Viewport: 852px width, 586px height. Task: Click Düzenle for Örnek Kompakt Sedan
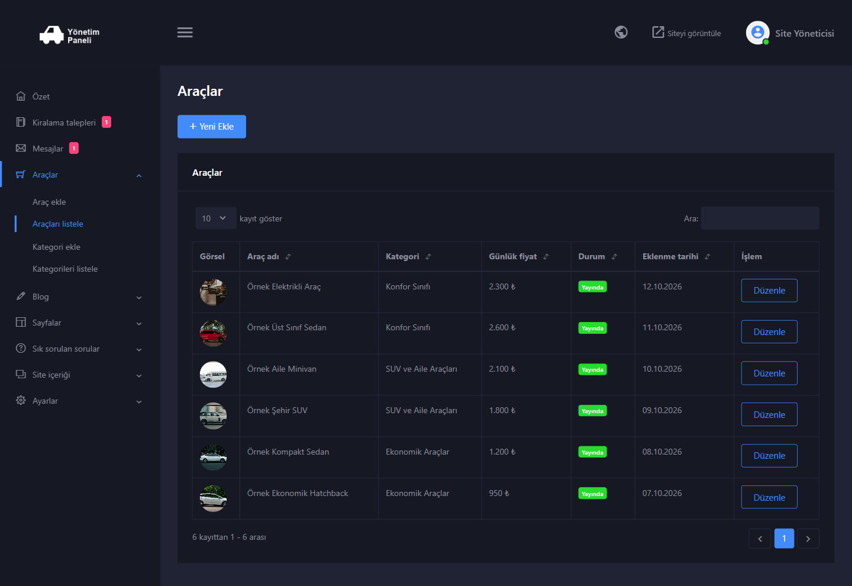pos(769,456)
